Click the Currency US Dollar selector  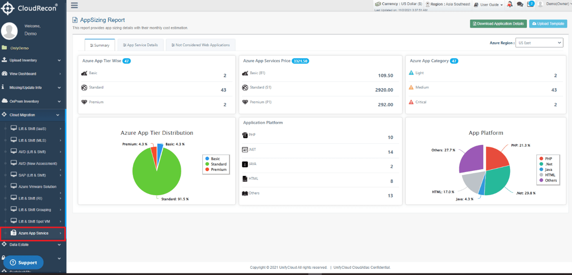398,4
